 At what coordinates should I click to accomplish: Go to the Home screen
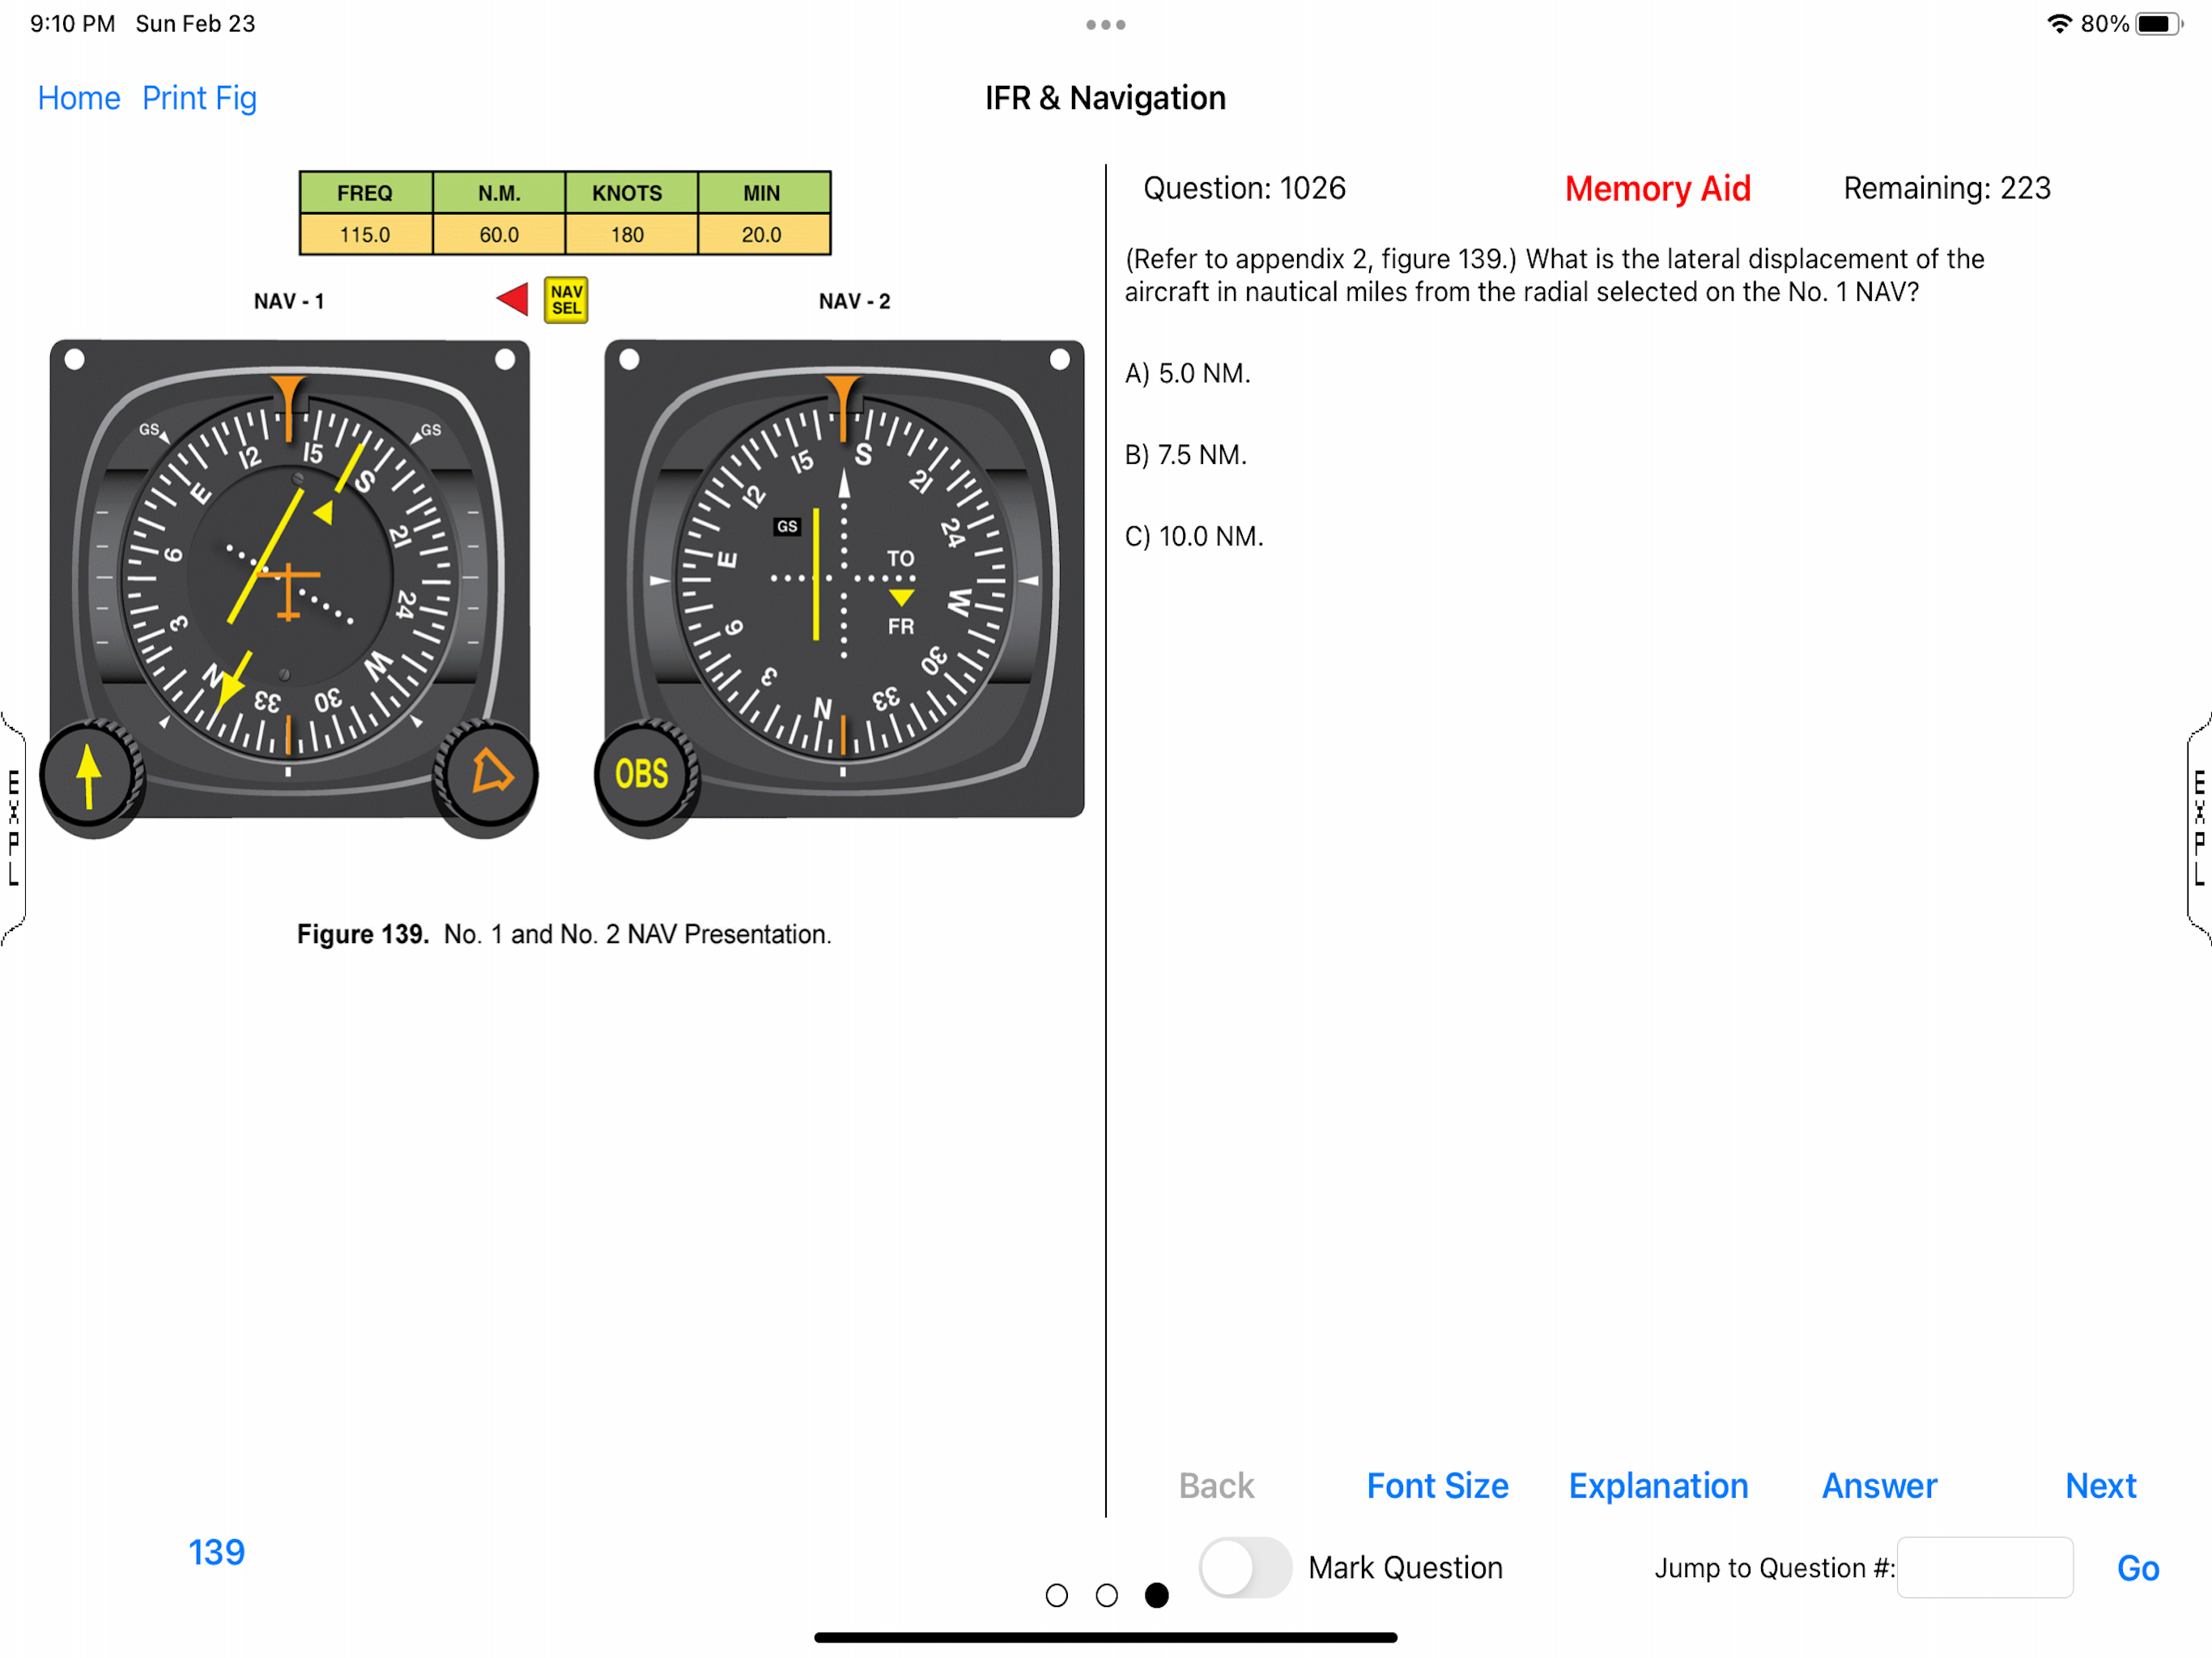[x=79, y=98]
